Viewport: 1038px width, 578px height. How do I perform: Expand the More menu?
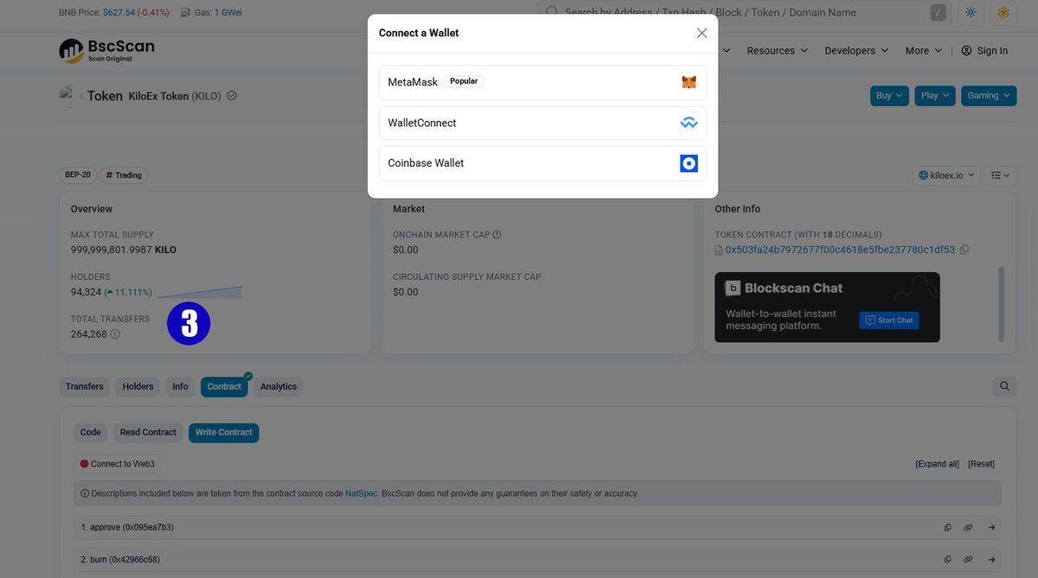pyautogui.click(x=923, y=51)
